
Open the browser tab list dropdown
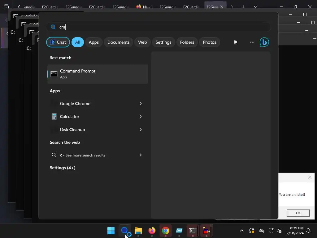click(256, 7)
